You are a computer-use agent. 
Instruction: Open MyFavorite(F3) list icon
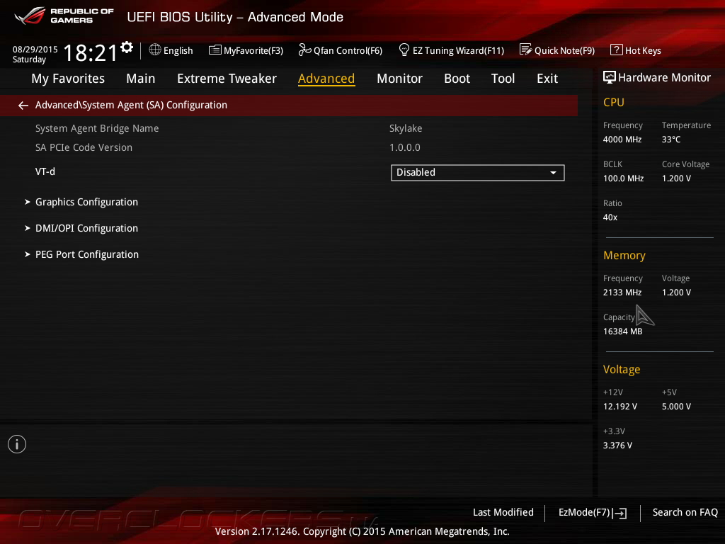click(215, 50)
